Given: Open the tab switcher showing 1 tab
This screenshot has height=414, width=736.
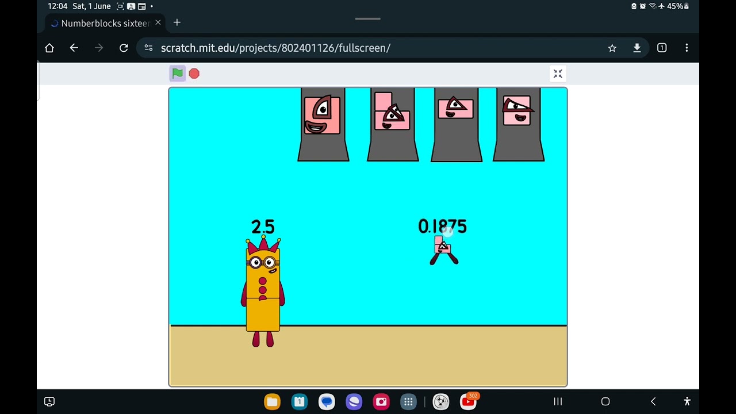Looking at the screenshot, I should coord(662,48).
